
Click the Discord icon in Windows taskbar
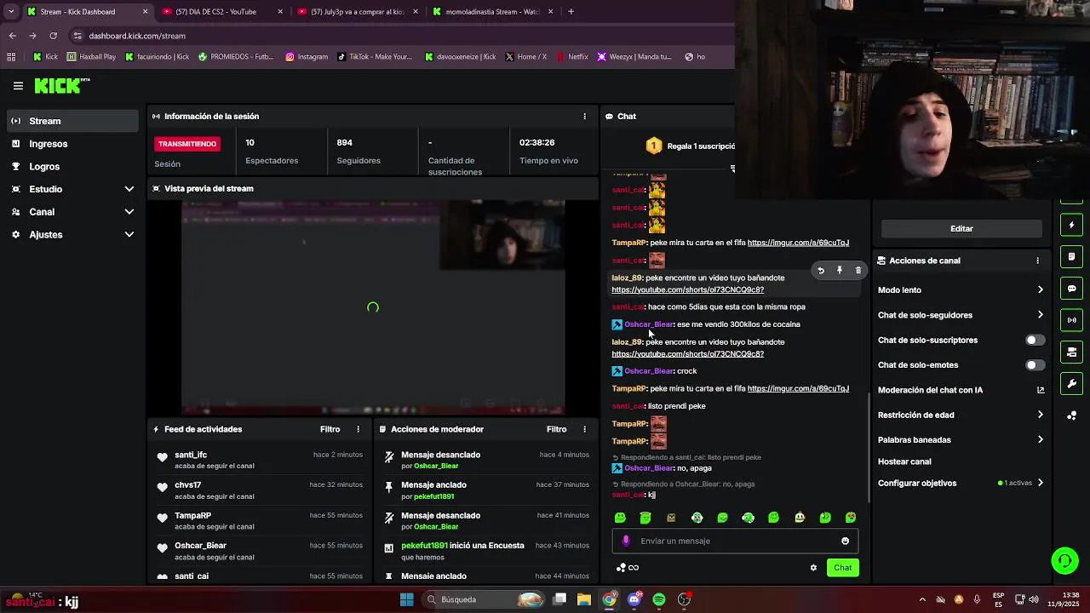(x=634, y=599)
